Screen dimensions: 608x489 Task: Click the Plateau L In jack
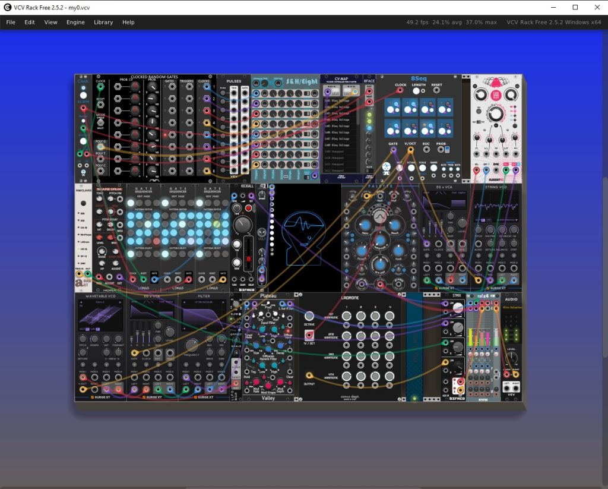click(246, 304)
